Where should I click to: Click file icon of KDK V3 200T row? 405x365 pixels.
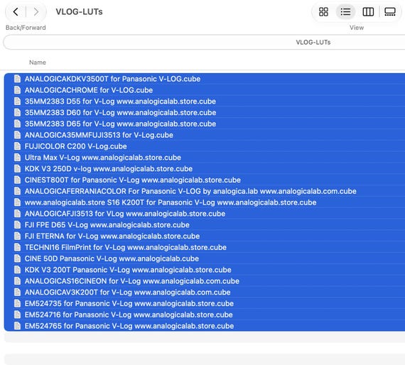click(x=17, y=270)
